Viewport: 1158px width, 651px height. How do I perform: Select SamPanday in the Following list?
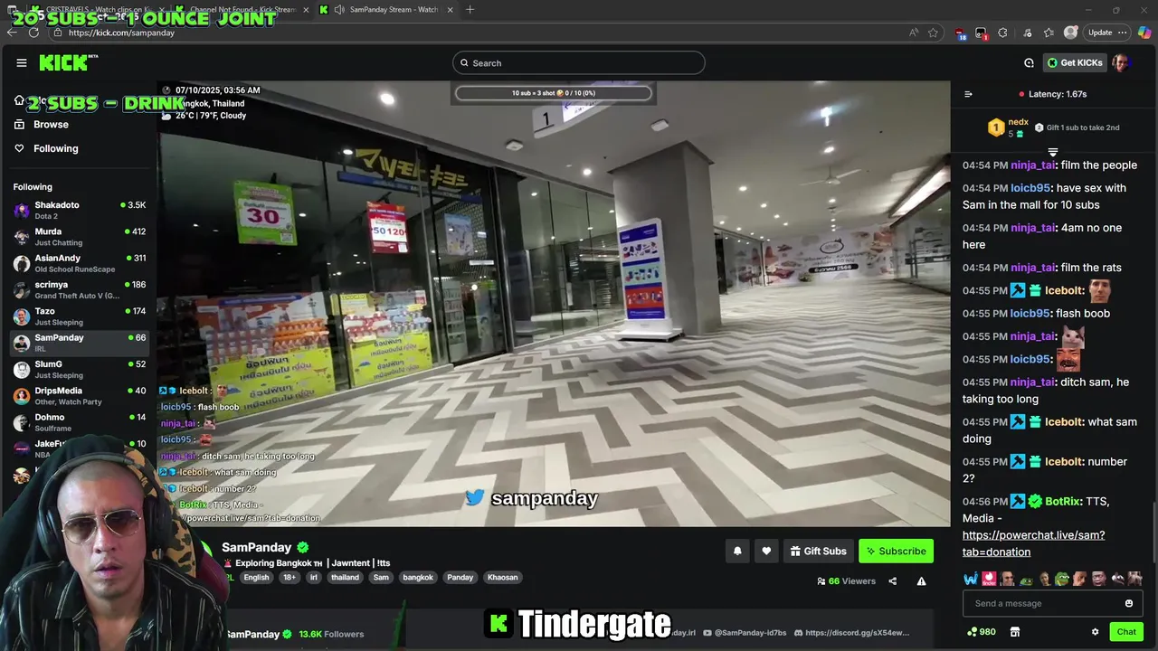pos(79,343)
